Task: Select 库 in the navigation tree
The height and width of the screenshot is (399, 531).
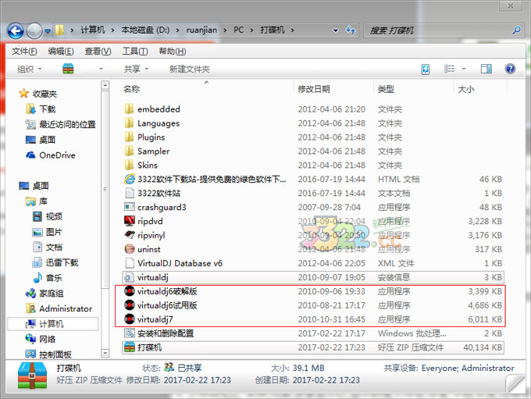Action: pos(36,201)
